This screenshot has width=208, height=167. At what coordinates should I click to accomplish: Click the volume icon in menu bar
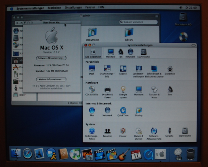181,7
